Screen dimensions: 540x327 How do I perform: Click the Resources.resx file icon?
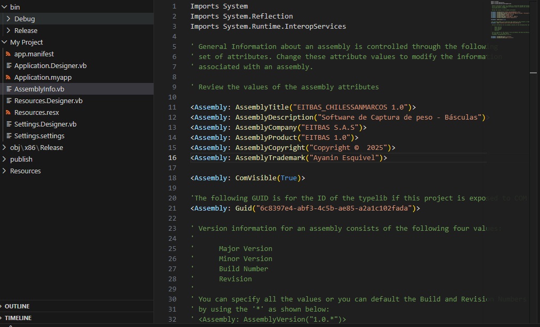click(9, 113)
